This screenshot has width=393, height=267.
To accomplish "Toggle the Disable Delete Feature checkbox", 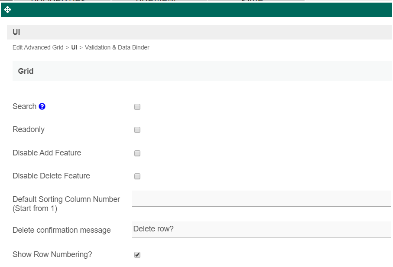I will pos(137,176).
